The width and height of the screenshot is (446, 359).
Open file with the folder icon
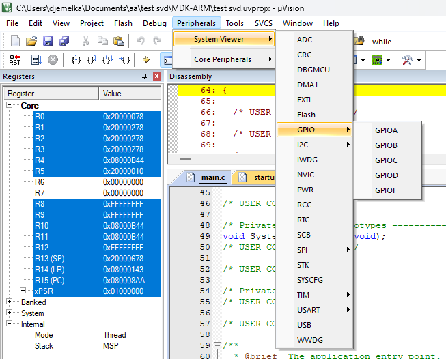[x=31, y=41]
